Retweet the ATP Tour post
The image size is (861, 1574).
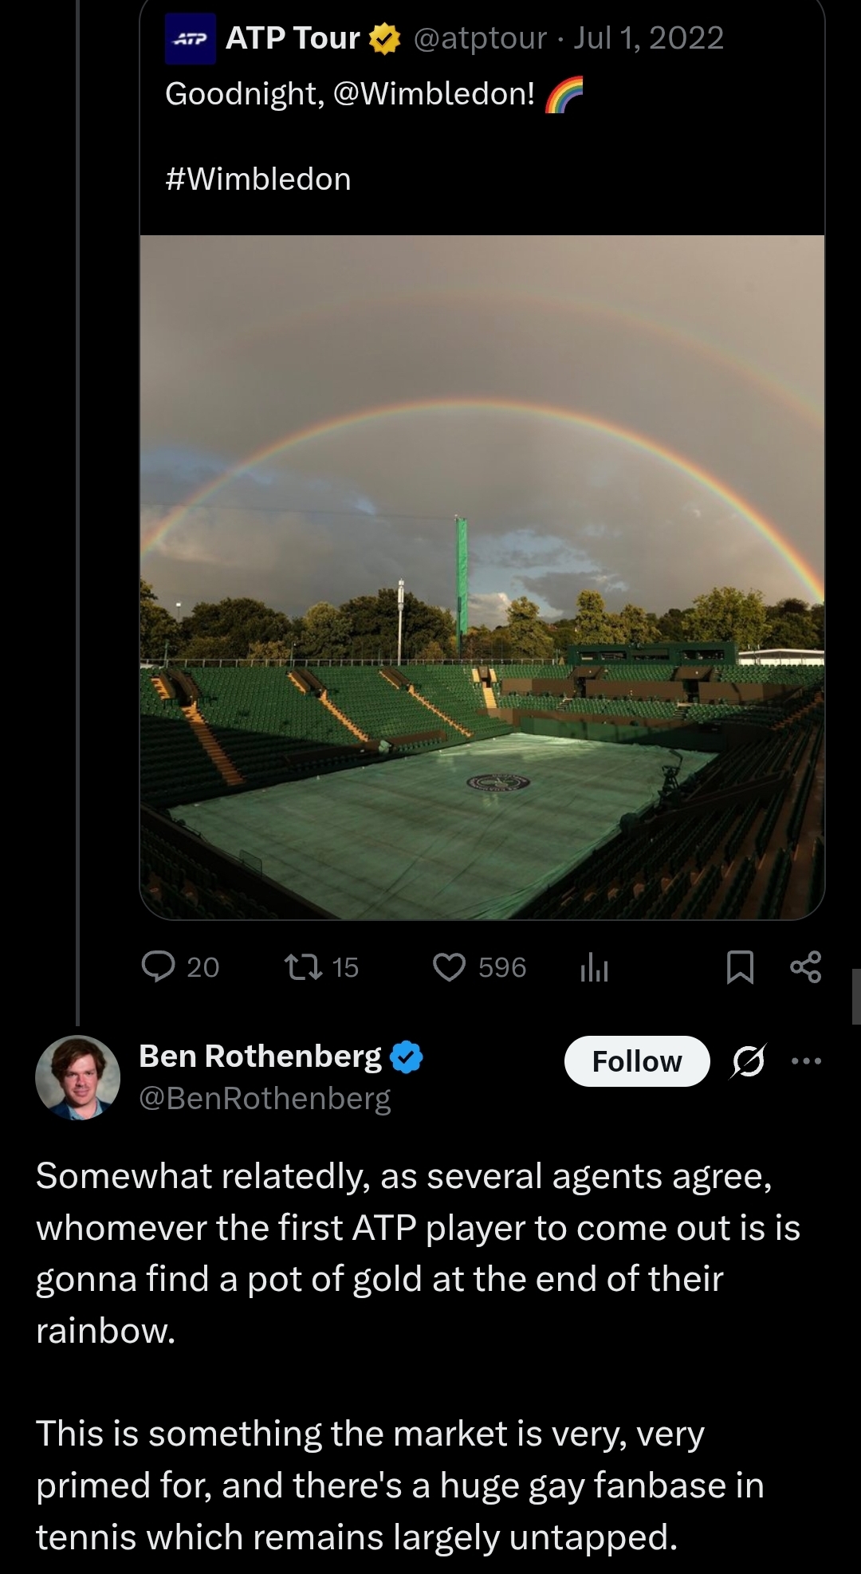pos(322,967)
